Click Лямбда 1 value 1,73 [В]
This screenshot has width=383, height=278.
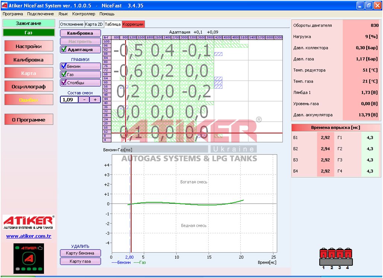pyautogui.click(x=370, y=93)
